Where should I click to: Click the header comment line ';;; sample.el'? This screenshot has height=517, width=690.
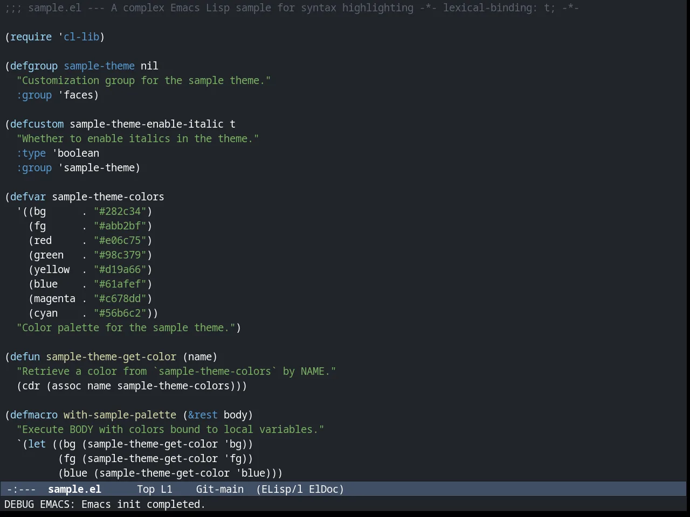point(292,8)
